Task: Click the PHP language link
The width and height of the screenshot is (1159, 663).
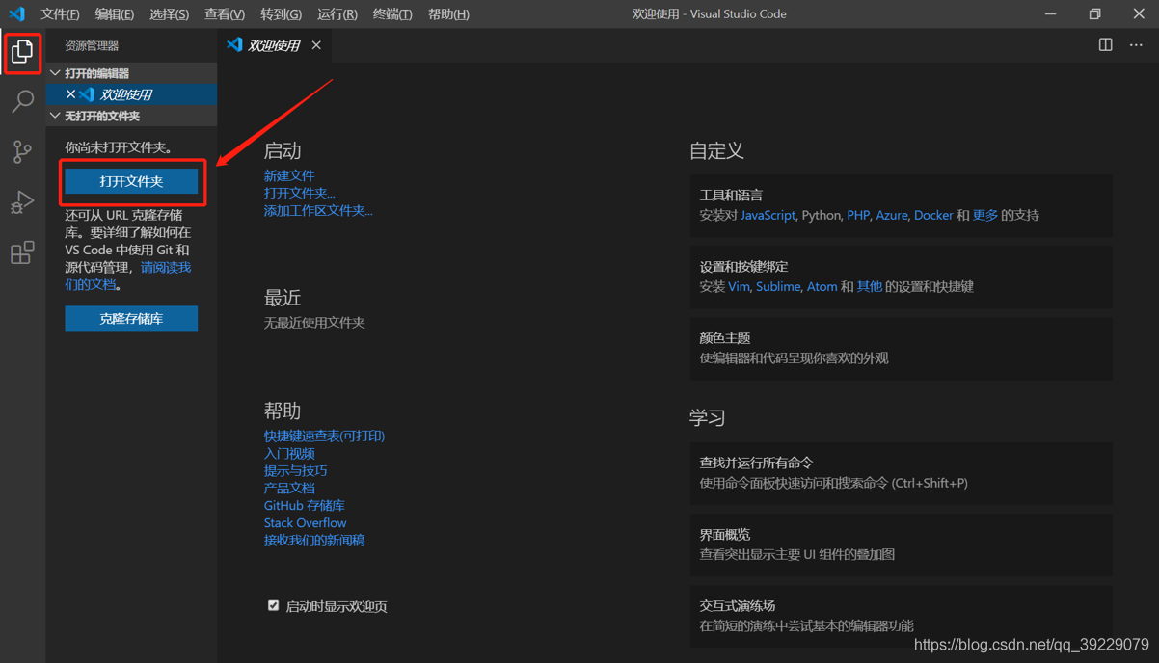Action: 858,215
